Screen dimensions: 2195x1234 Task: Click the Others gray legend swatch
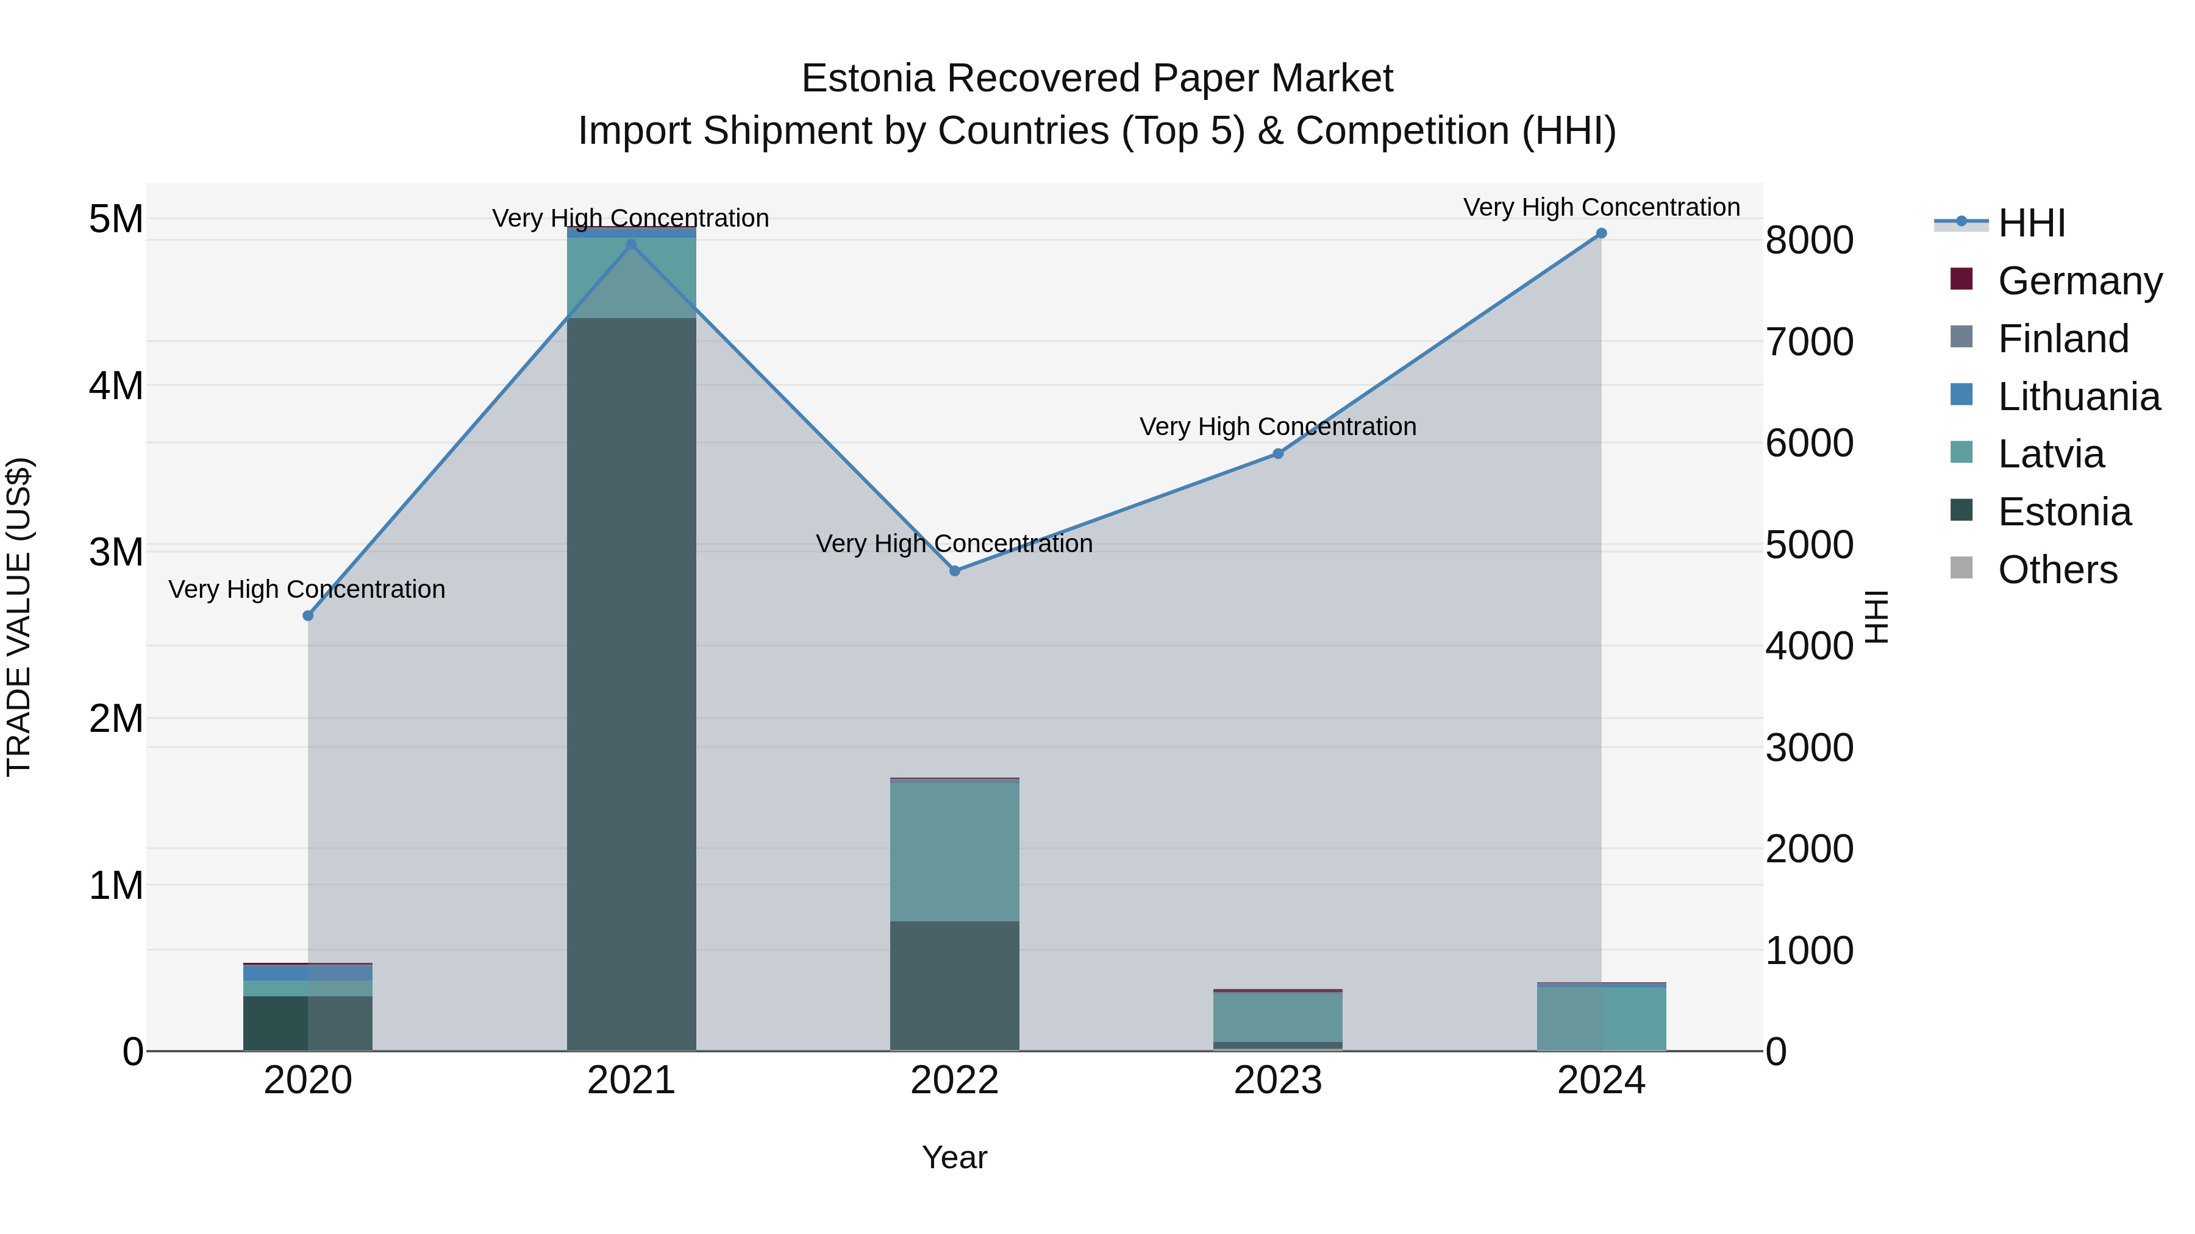(x=1961, y=568)
